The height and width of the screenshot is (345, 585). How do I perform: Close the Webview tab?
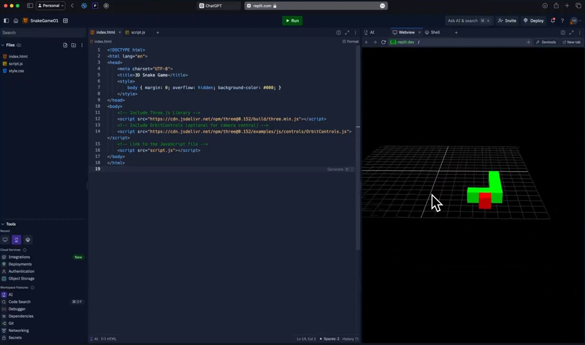(419, 33)
